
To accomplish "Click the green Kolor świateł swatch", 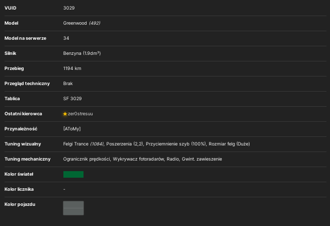I will [x=73, y=174].
